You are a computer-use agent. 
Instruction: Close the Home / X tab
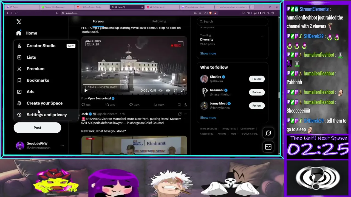click(142, 7)
